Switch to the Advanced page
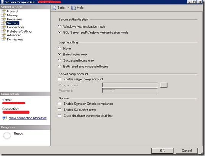 click(x=14, y=35)
